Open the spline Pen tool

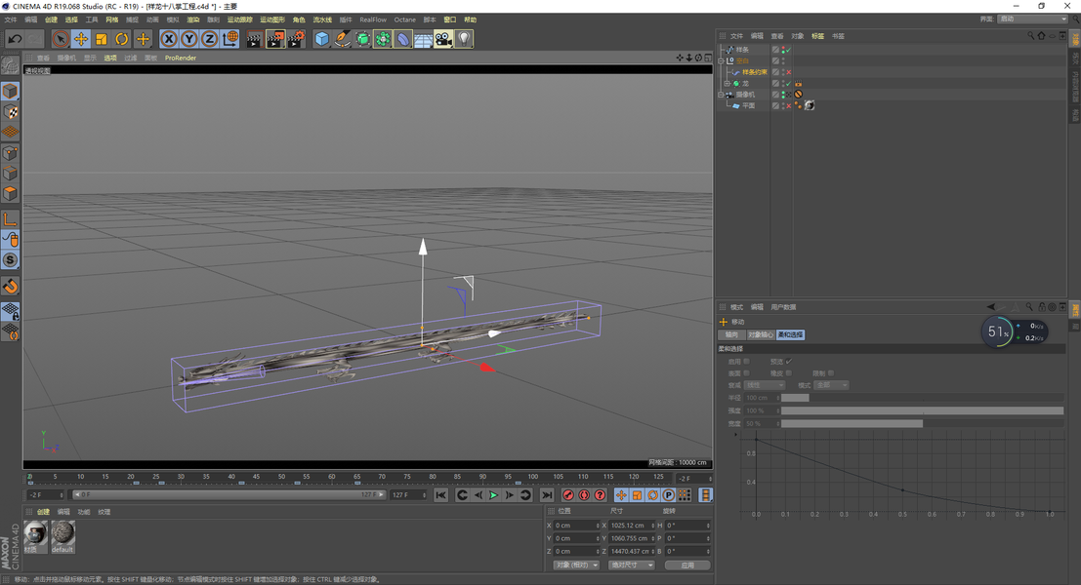[x=342, y=39]
